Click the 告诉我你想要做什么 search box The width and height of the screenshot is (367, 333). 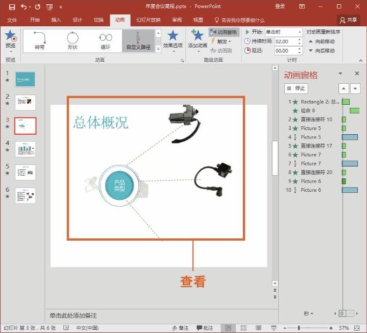coord(240,20)
